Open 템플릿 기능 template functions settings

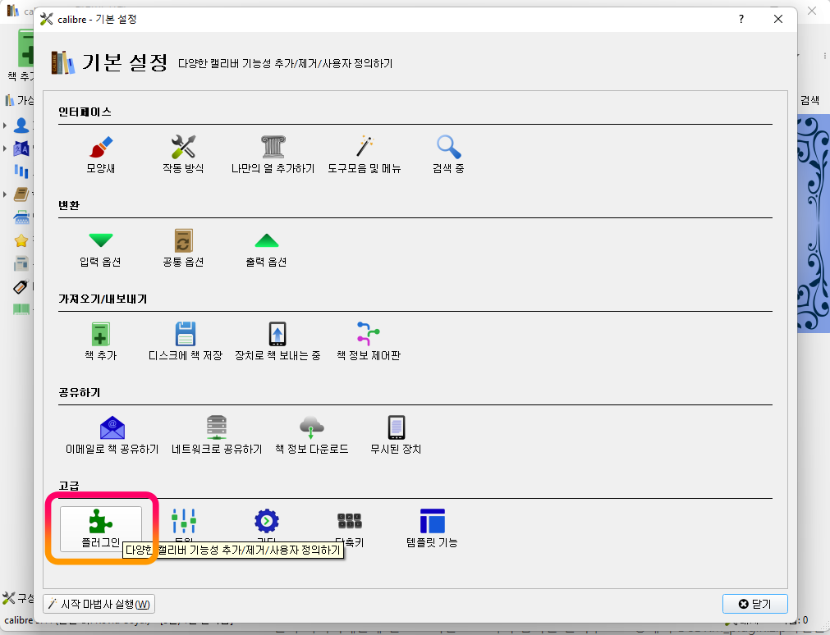coord(432,528)
